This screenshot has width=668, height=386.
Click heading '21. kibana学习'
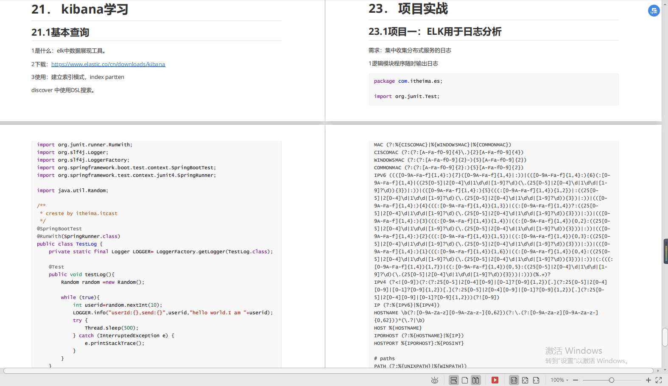click(80, 9)
